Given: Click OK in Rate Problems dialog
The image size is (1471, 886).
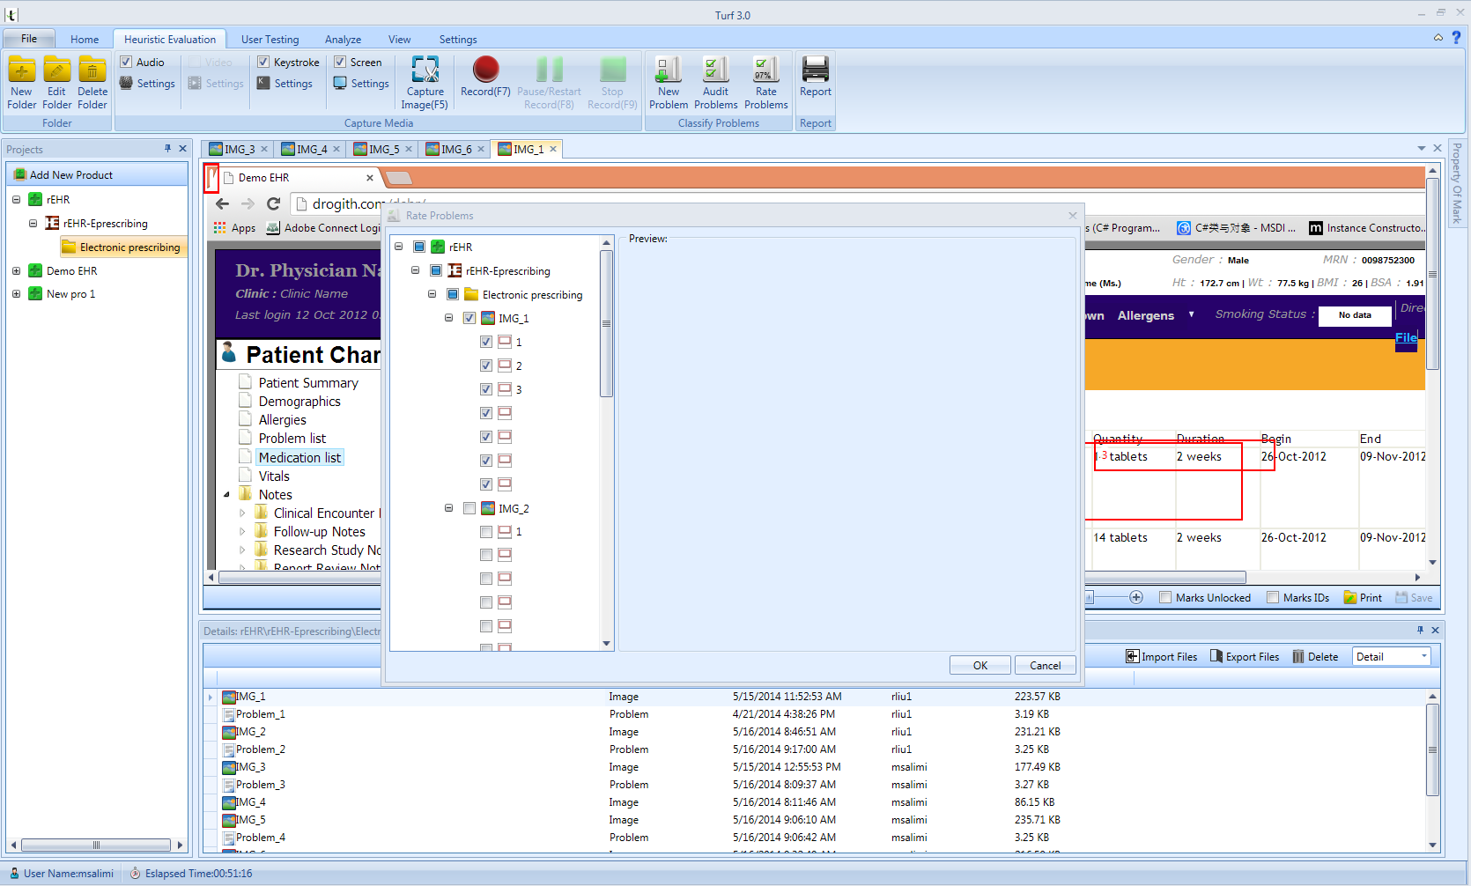Looking at the screenshot, I should pos(979,666).
